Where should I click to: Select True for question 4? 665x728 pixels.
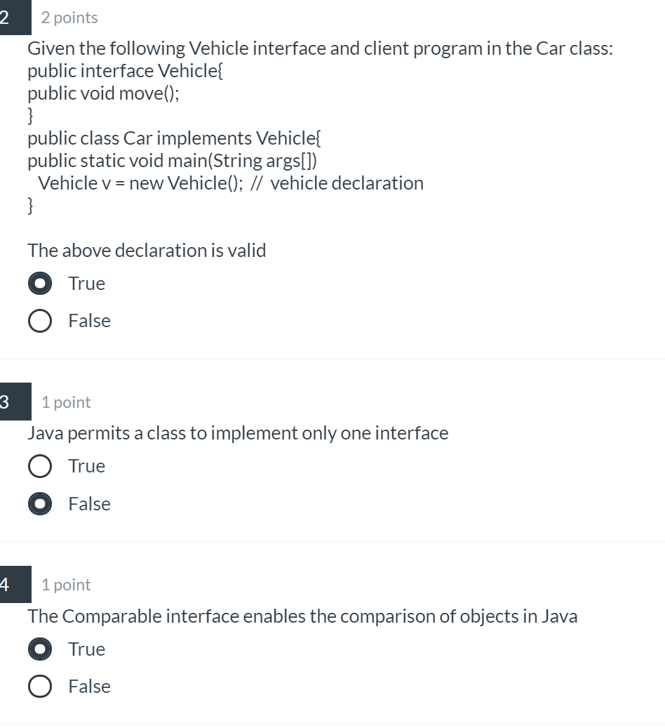pos(39,649)
